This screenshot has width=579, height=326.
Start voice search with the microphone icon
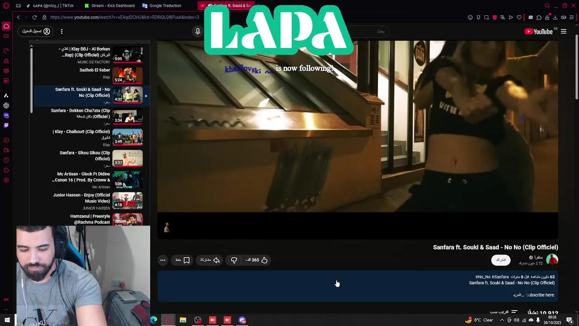tap(198, 31)
